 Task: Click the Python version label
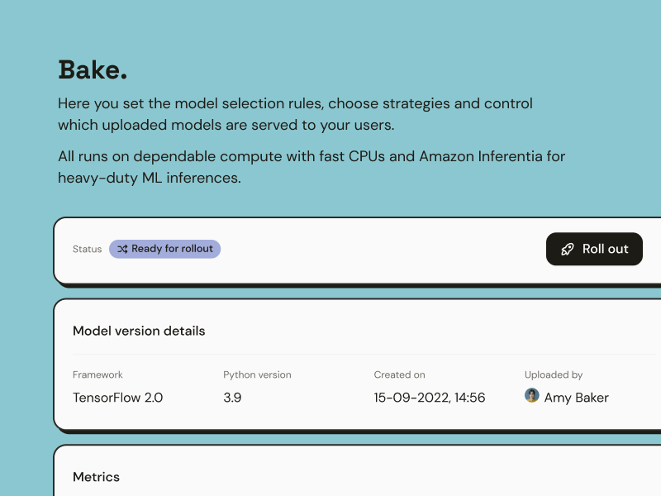point(257,374)
